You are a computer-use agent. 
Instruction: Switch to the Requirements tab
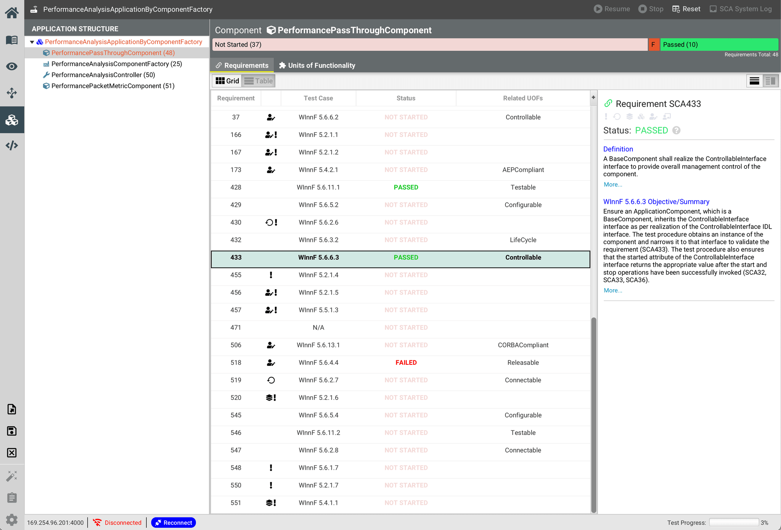pos(242,65)
